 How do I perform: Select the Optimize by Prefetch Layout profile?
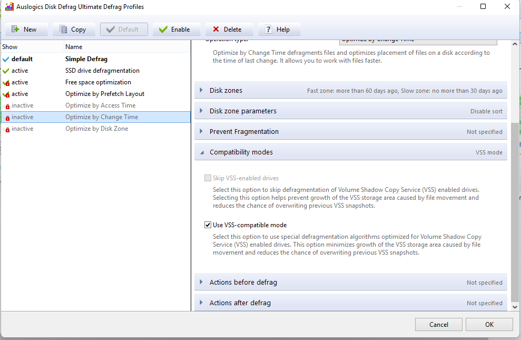pyautogui.click(x=96, y=94)
